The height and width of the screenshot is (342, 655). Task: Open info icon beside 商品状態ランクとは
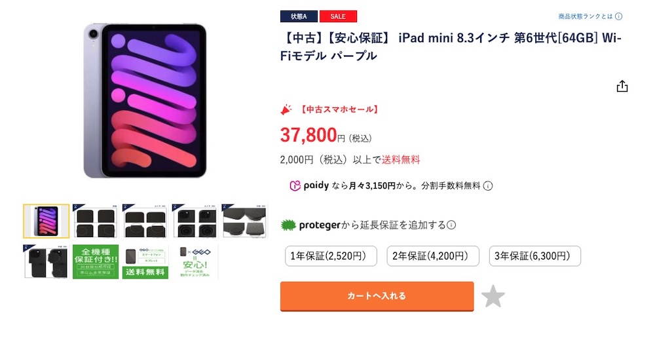[x=618, y=16]
